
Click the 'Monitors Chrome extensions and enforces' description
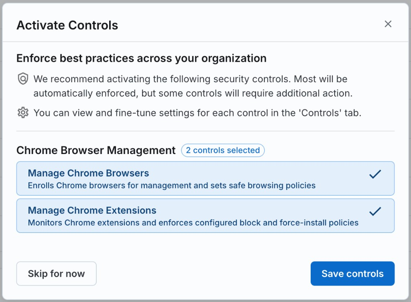pyautogui.click(x=193, y=223)
